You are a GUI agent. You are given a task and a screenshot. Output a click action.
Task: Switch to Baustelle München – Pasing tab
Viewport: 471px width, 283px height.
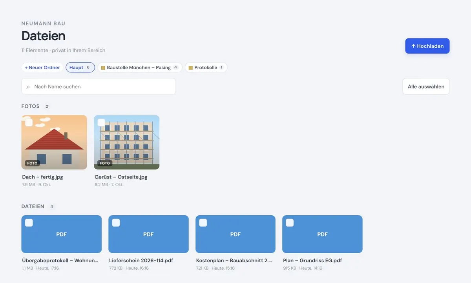pos(140,67)
